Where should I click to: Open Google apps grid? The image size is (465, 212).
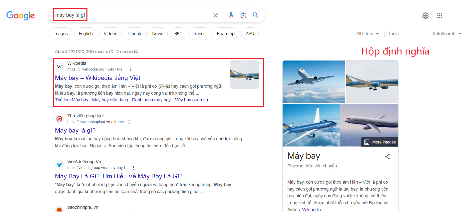(x=440, y=16)
